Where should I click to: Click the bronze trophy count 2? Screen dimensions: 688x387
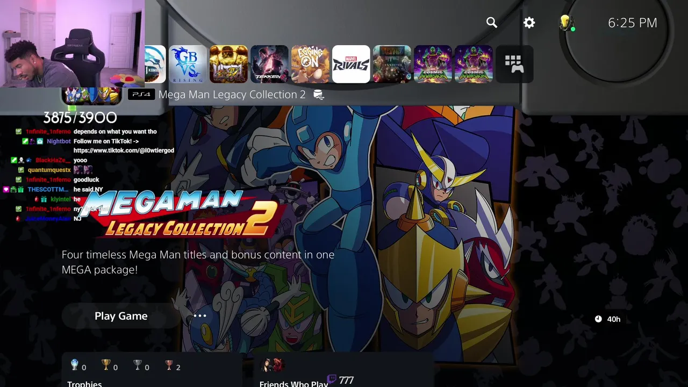[x=178, y=367]
